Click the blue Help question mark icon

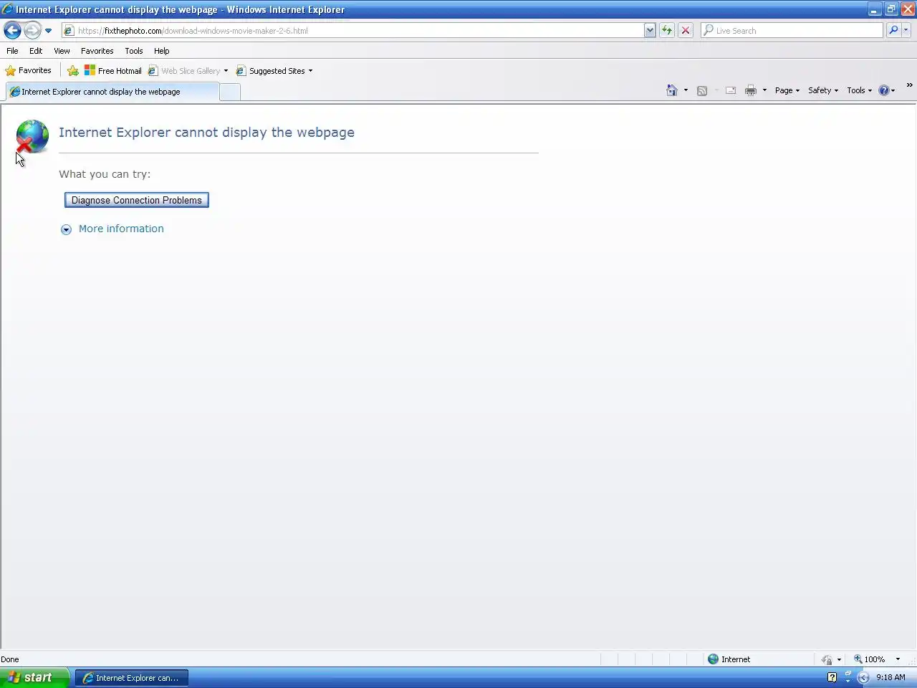pos(884,90)
